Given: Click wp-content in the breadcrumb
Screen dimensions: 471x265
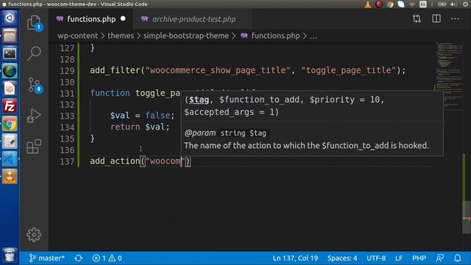Looking at the screenshot, I should [x=77, y=36].
